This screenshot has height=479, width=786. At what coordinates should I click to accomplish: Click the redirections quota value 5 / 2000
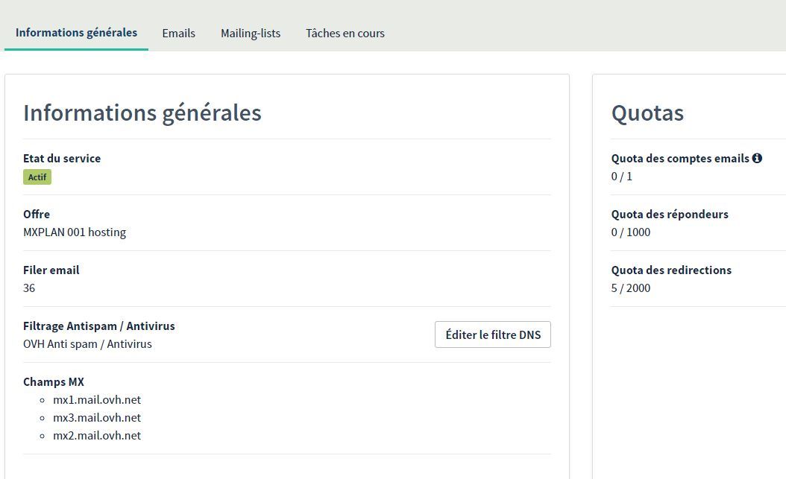pyautogui.click(x=630, y=288)
